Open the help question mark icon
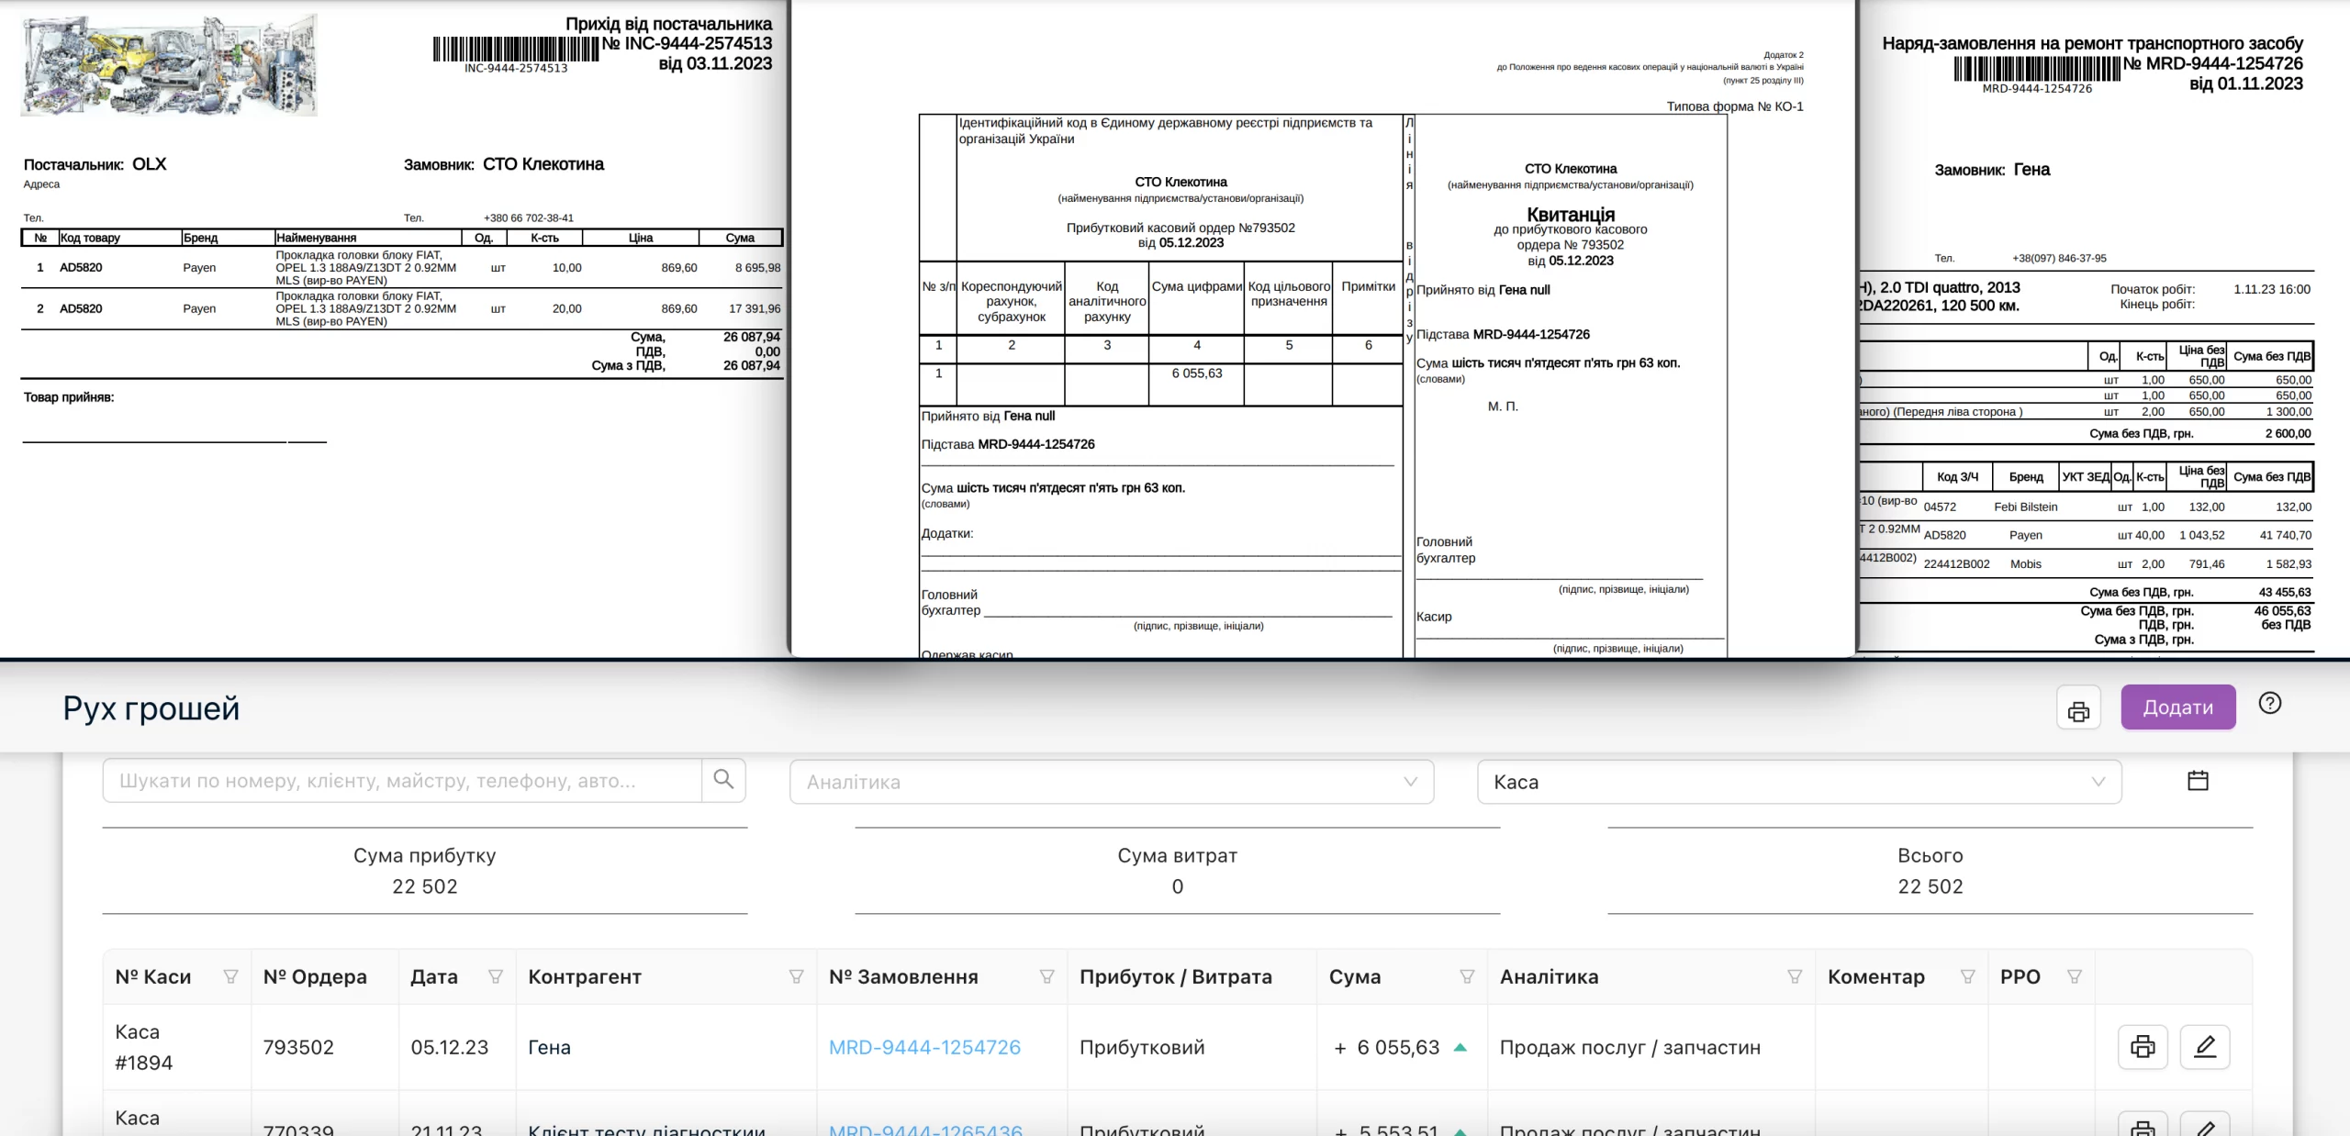The image size is (2350, 1136). pos(2270,703)
